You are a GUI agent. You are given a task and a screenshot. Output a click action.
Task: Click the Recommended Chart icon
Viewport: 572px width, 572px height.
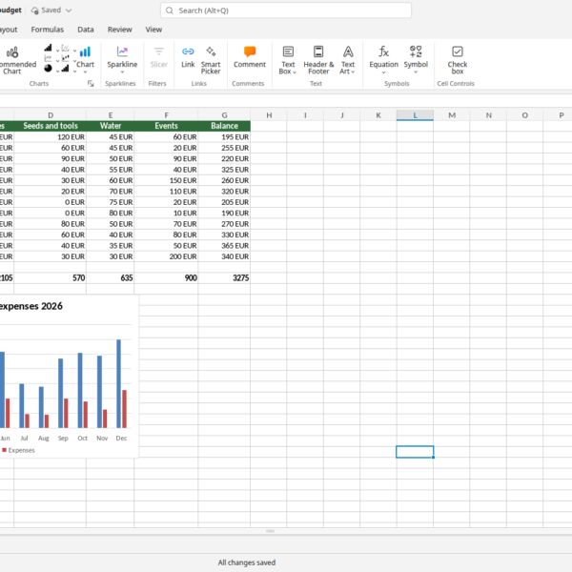(x=12, y=52)
